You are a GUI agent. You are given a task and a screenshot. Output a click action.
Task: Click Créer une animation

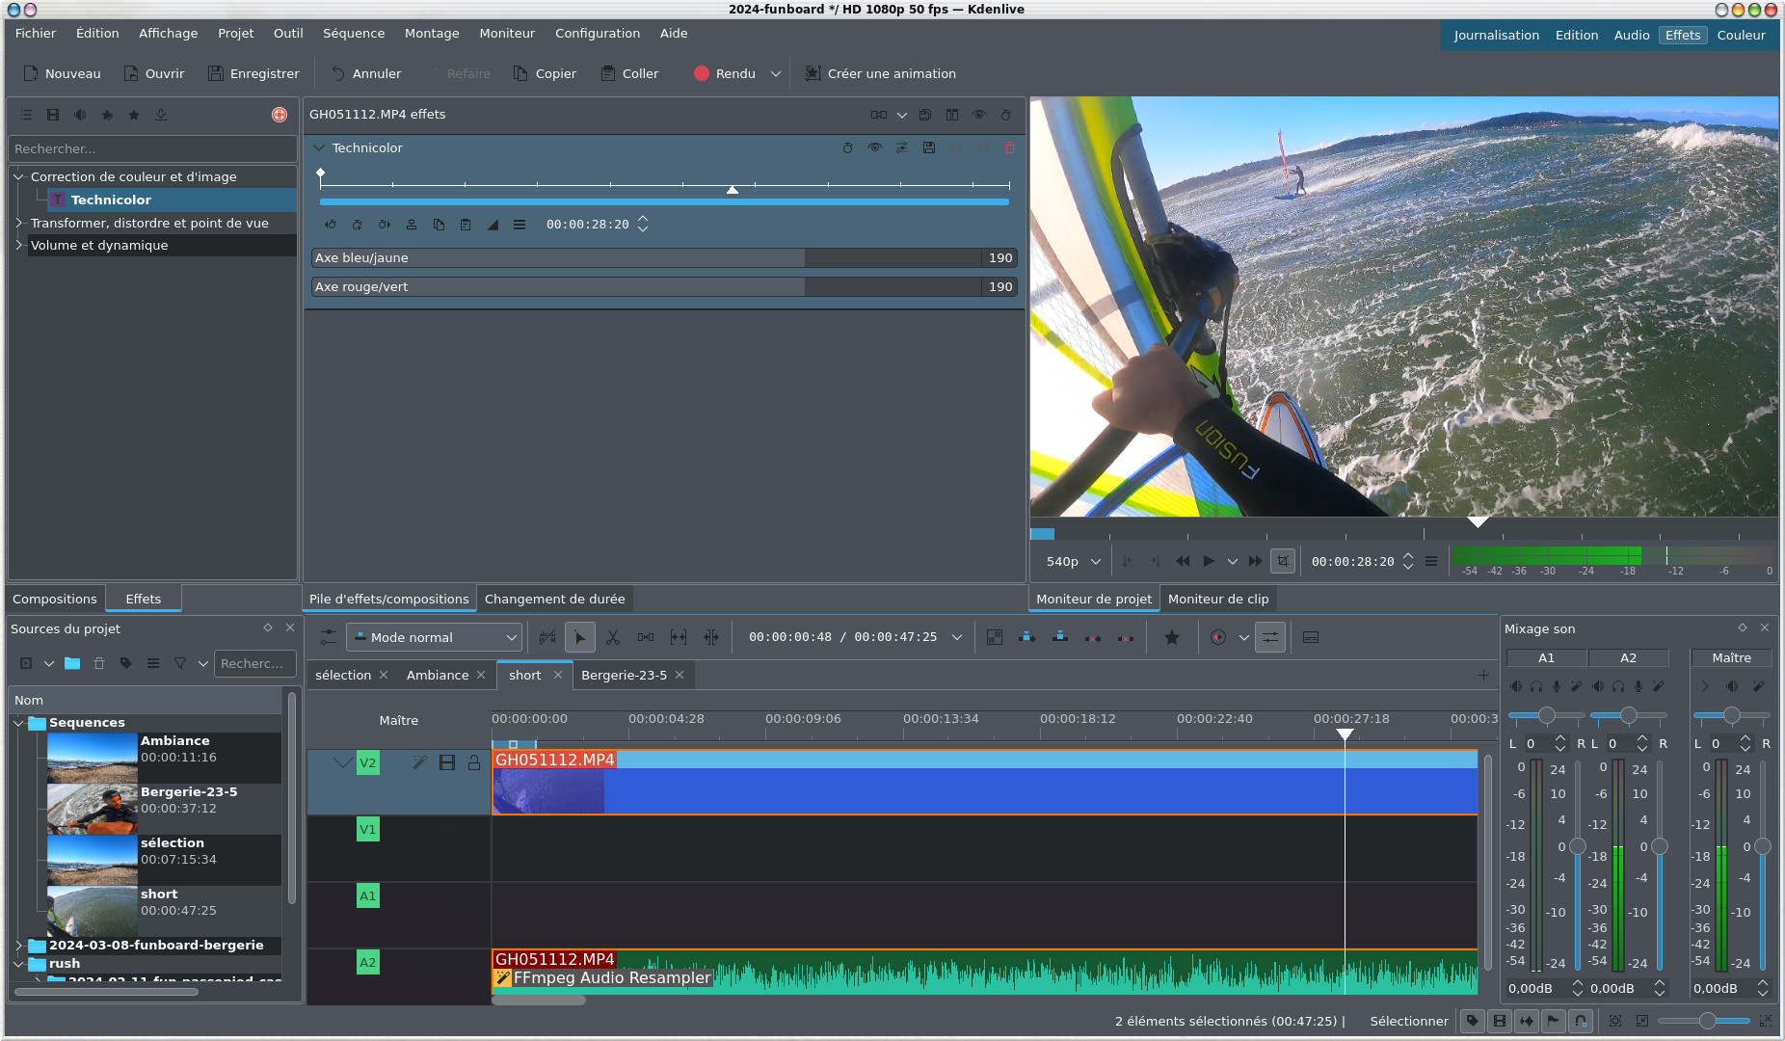coord(880,73)
